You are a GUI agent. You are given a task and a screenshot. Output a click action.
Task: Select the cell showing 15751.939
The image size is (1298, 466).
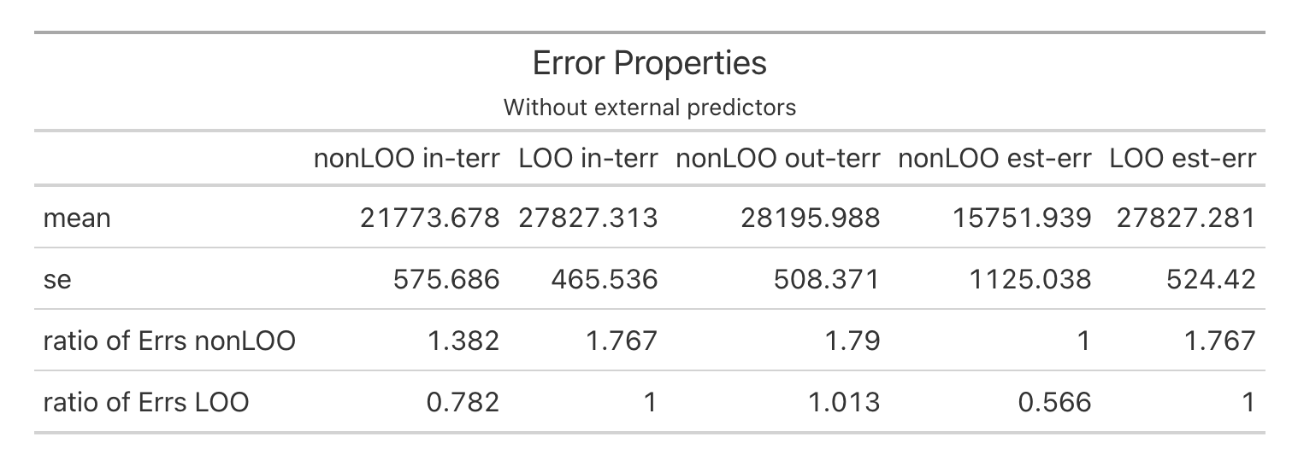click(1022, 218)
